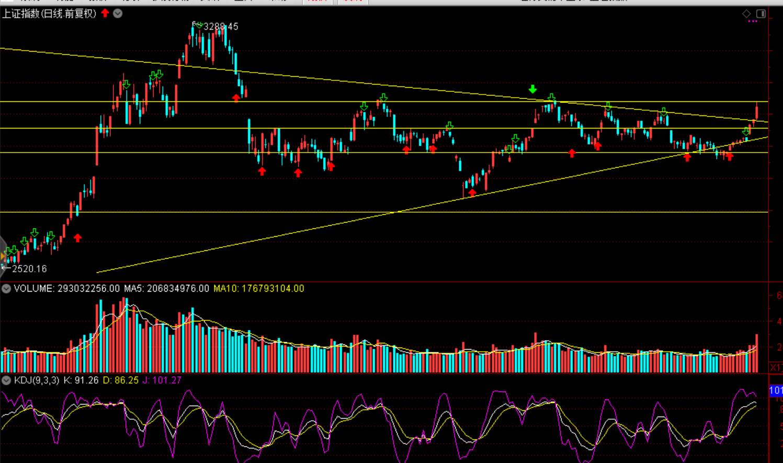This screenshot has height=463, width=783.
Task: Expand the VOLUME indicator dropdown
Action: click(x=6, y=288)
